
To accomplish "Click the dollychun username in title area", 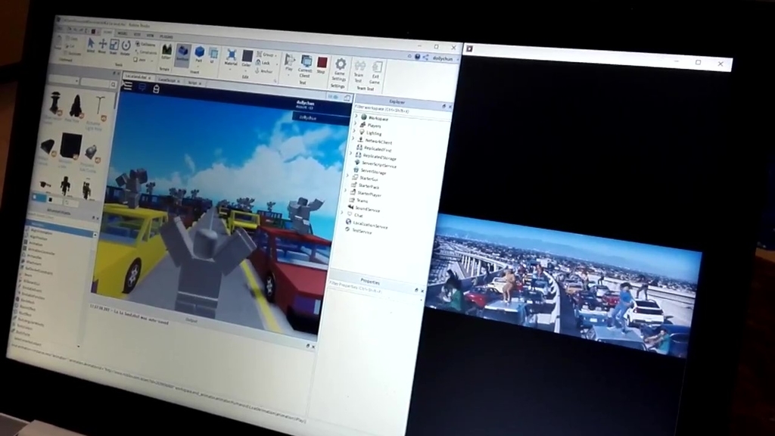I will pyautogui.click(x=442, y=58).
